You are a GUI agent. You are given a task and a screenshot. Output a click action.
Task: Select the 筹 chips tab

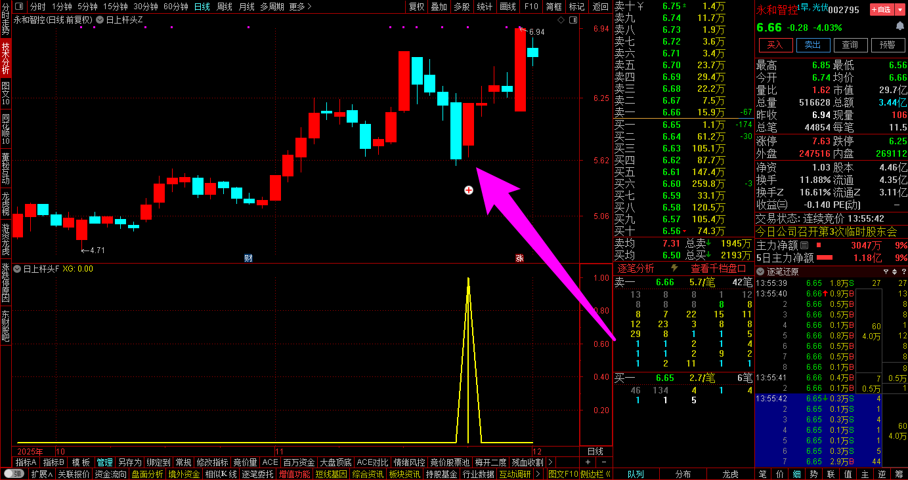(x=899, y=473)
